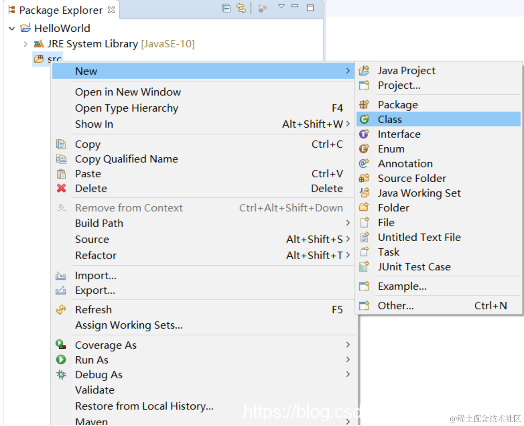Select Class text in New submenu
The height and width of the screenshot is (426, 524).
(390, 119)
